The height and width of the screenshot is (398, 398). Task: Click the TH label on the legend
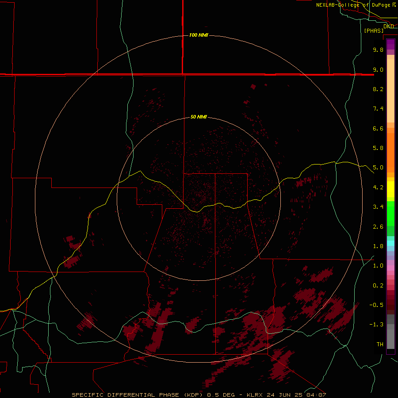coord(380,344)
